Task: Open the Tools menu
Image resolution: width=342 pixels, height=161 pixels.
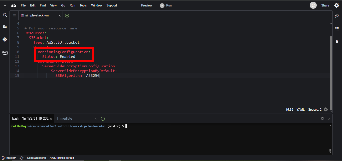Action: click(x=83, y=5)
